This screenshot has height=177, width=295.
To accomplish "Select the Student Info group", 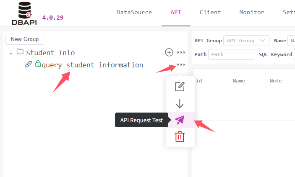I will coord(50,53).
